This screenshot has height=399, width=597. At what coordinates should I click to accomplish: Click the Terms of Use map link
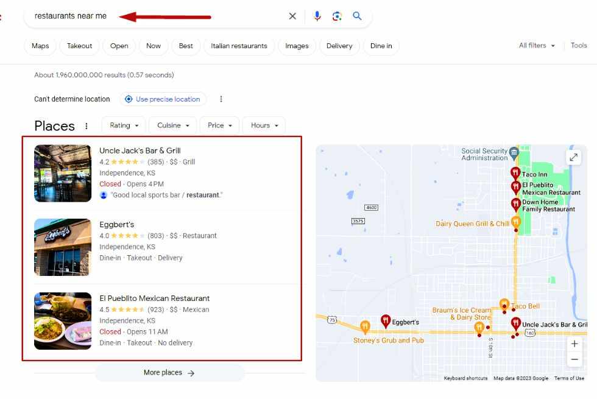click(x=569, y=378)
